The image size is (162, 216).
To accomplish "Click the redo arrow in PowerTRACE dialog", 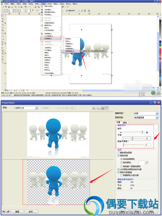I will [x=8, y=211].
